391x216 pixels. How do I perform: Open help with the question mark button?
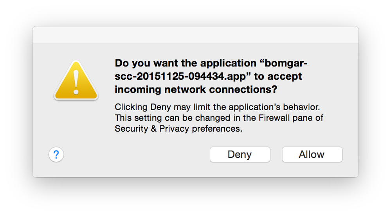pyautogui.click(x=56, y=155)
